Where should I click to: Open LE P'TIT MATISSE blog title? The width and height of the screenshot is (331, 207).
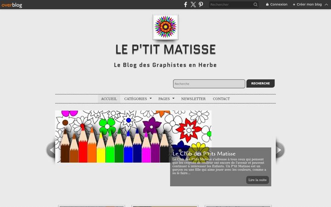coord(165,49)
